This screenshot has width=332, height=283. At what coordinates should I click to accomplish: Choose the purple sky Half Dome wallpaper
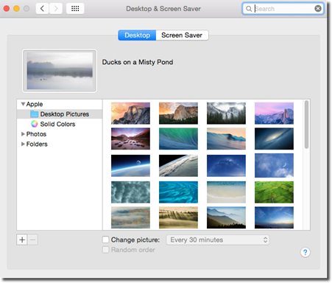click(x=274, y=113)
